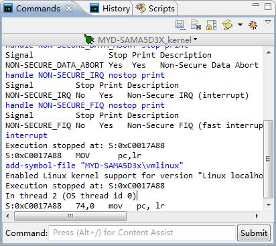Click the horizontal scrollbar thumb
276x246 pixels.
point(70,216)
